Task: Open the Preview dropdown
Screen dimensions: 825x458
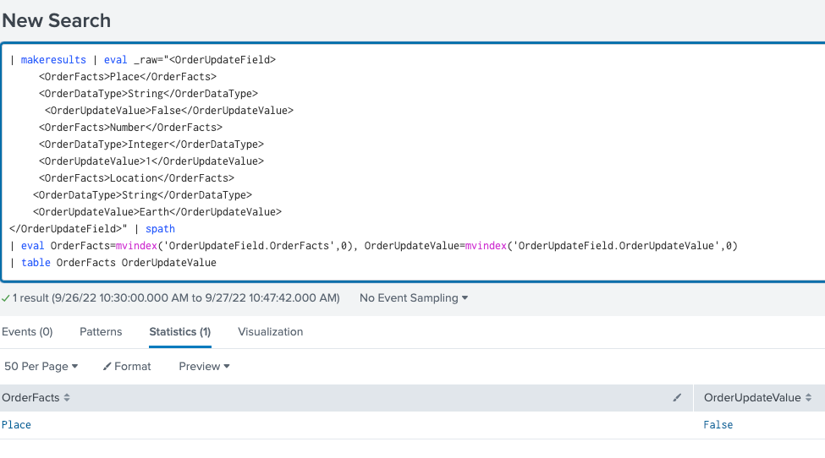Action: (205, 367)
